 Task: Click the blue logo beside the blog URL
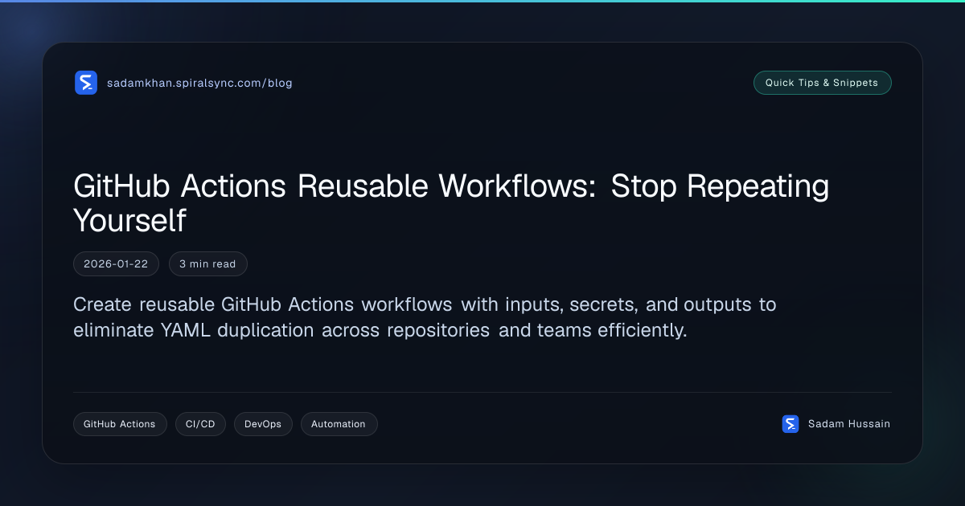tap(86, 83)
